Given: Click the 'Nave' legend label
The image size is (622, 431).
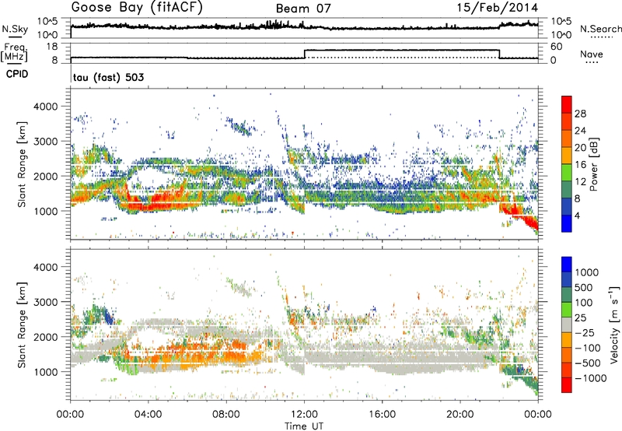Looking at the screenshot, I should pos(592,54).
